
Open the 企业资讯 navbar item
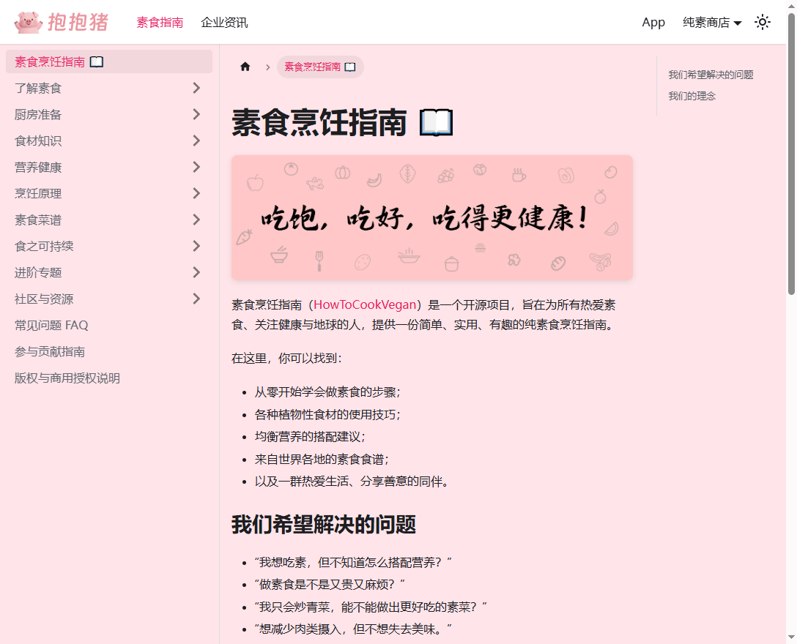click(224, 23)
